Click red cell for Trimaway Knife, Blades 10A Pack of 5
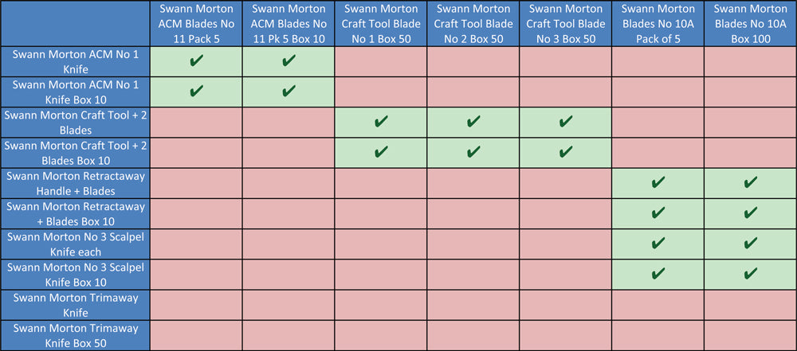This screenshot has width=797, height=351. point(658,305)
